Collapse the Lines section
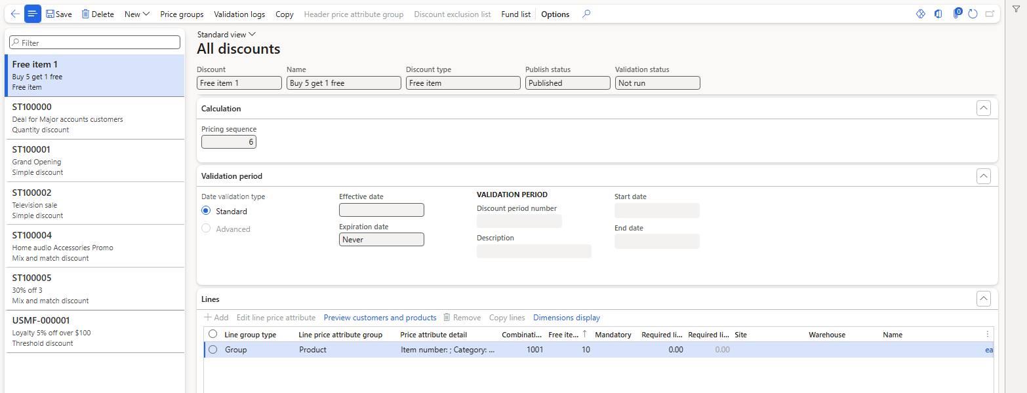1027x393 pixels. point(983,299)
